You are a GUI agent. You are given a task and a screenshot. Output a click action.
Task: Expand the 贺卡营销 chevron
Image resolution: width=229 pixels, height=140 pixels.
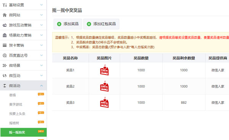[x=42, y=45]
